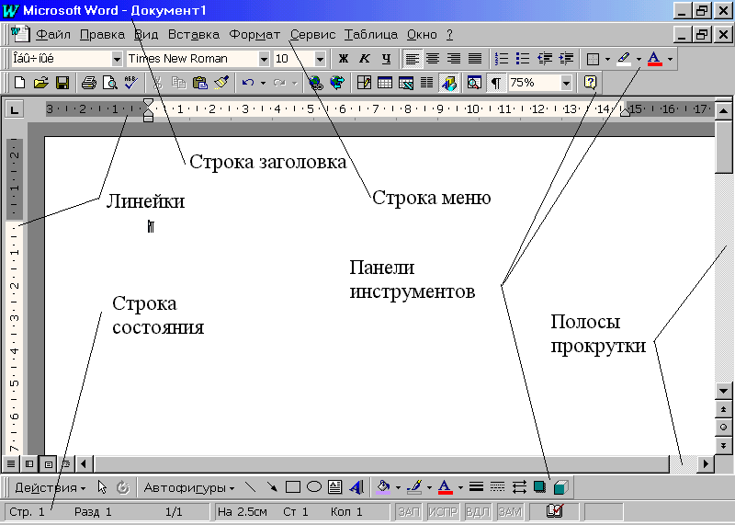Open the 75% zoom dropdown
735x525 pixels.
click(566, 83)
